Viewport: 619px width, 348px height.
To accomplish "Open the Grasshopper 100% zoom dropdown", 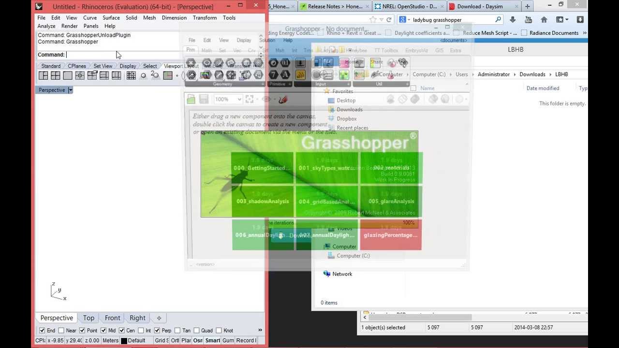I will coord(239,100).
